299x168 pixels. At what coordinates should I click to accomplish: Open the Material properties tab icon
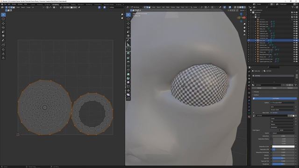[249, 117]
